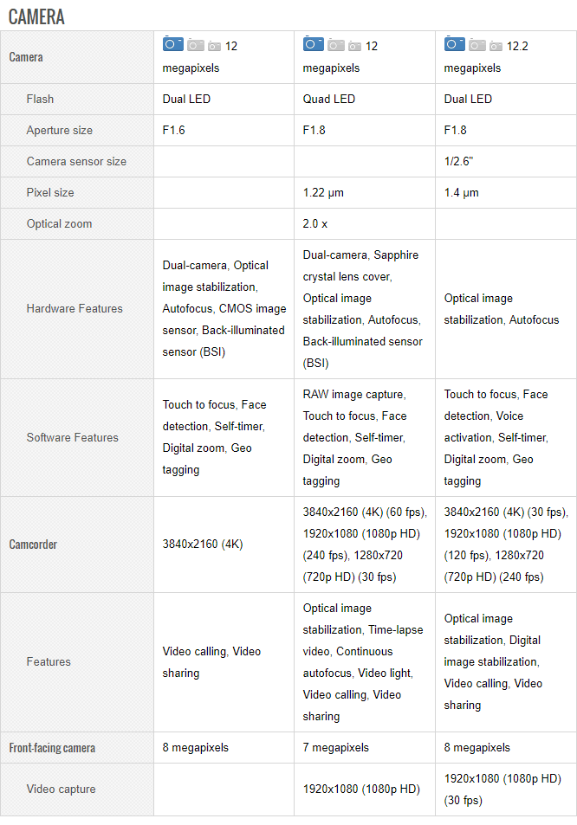This screenshot has width=577, height=825.
Task: Click the blue camera icon in the second column
Action: 314,44
